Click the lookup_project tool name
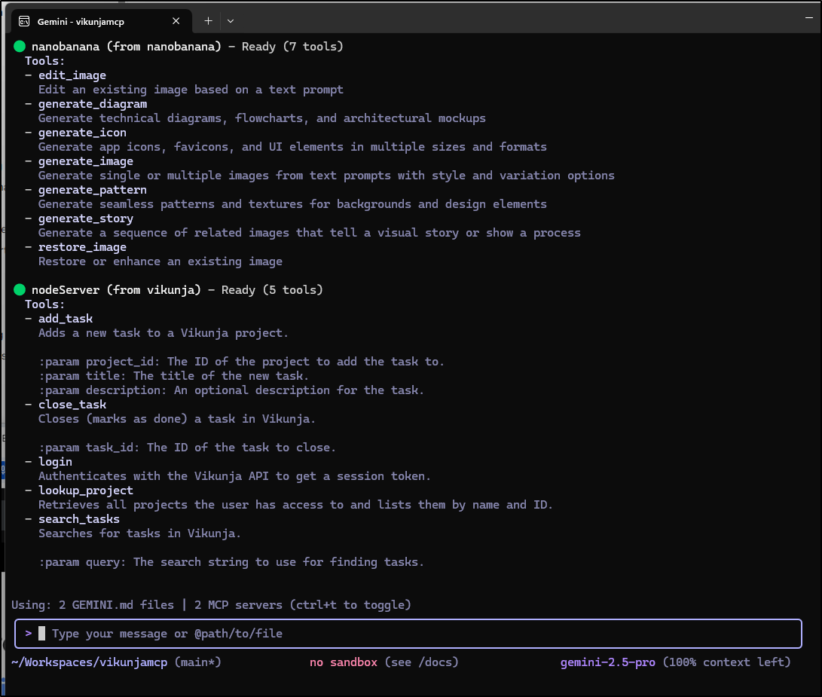822x697 pixels. tap(86, 491)
